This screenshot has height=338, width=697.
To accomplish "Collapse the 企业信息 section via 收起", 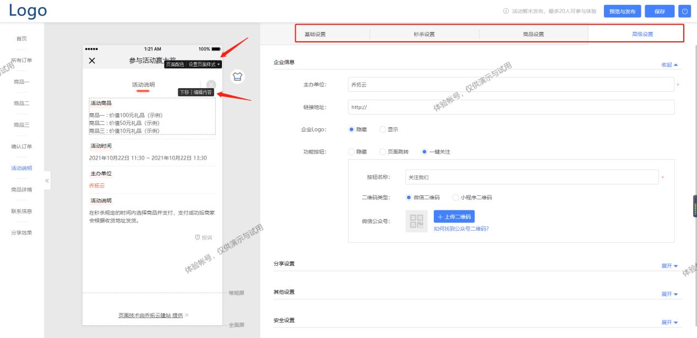I will point(668,64).
